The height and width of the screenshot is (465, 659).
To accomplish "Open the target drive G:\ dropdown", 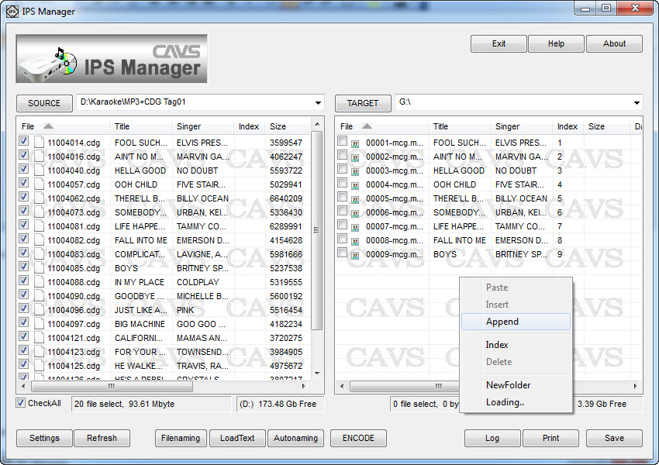I will pos(637,102).
